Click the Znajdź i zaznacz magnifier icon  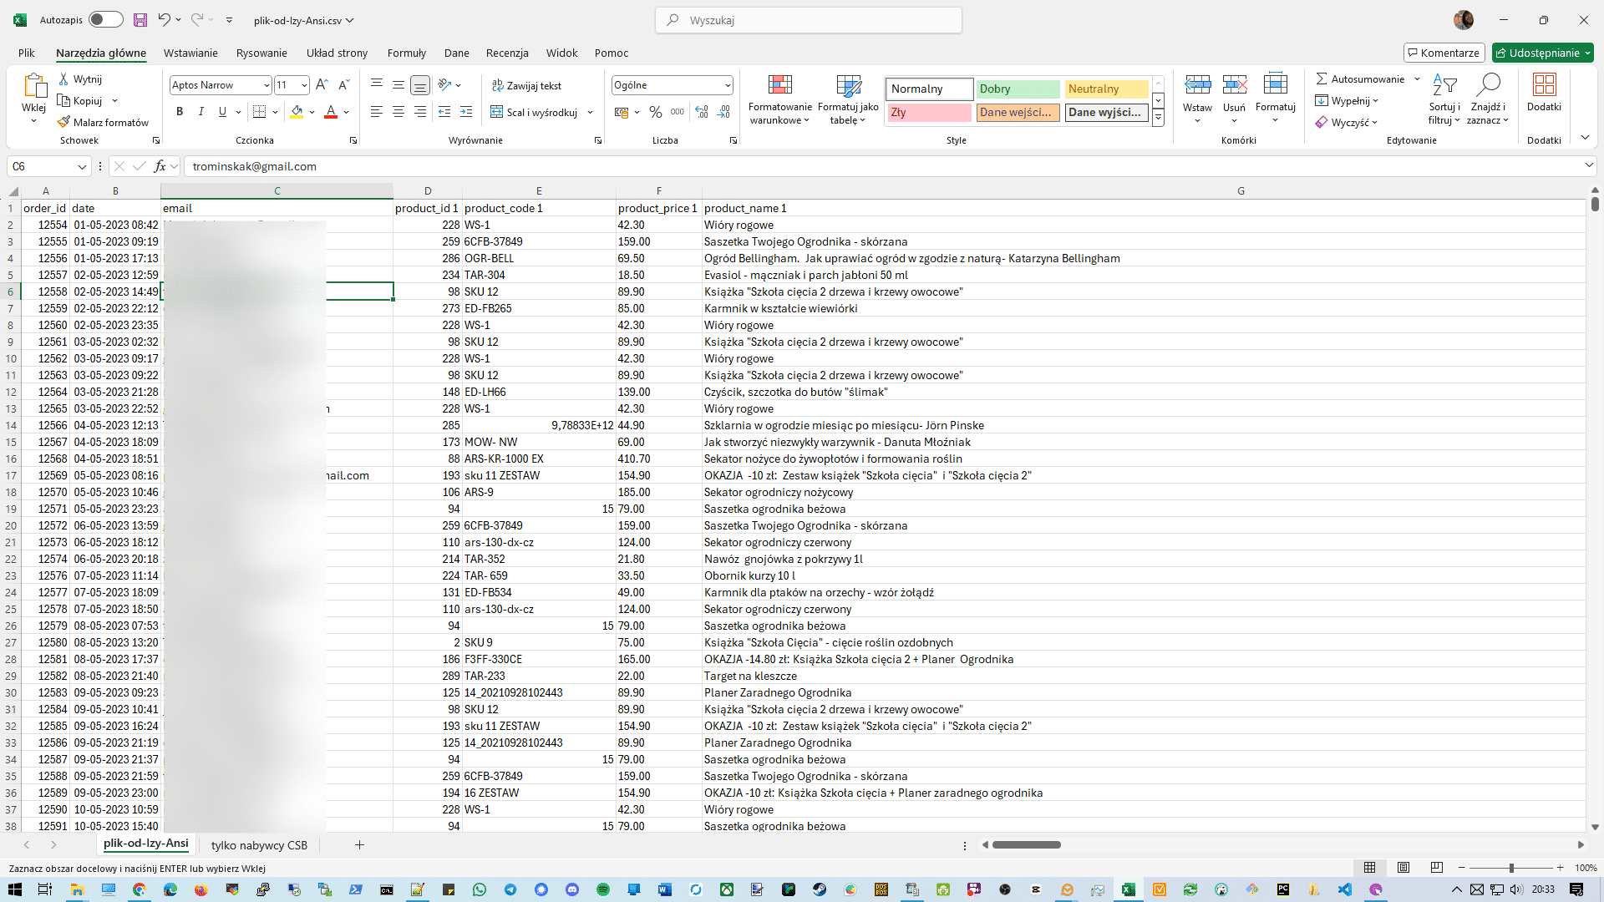click(1488, 85)
